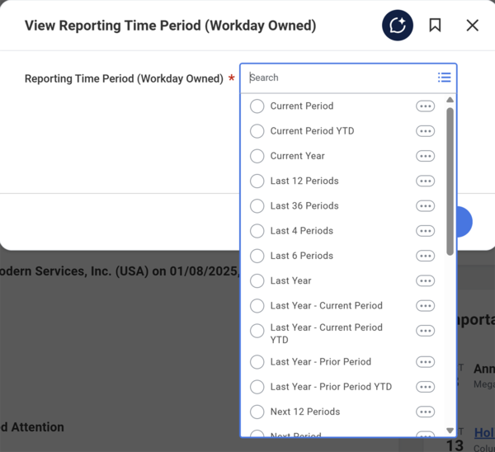The height and width of the screenshot is (452, 495).
Task: Select Last 6 Periods radio button
Action: (x=257, y=256)
